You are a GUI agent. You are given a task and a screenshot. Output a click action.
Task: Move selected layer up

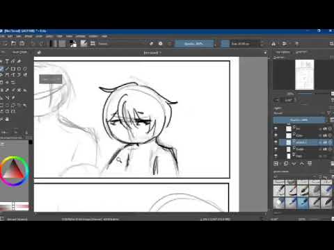click(302, 164)
